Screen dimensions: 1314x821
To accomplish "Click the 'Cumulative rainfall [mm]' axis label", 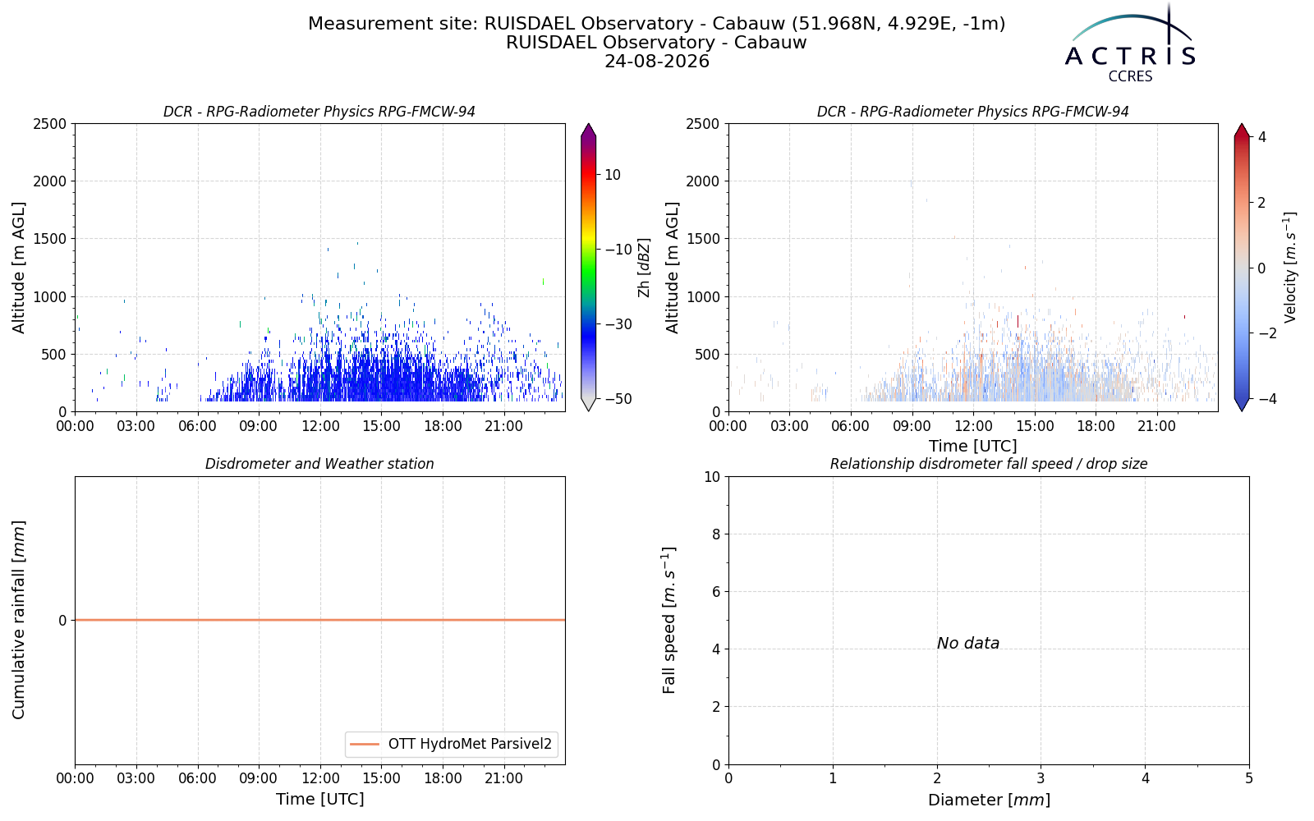I will pos(19,620).
